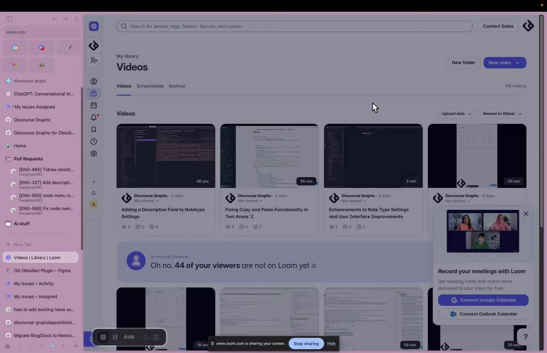Click the New folder button
This screenshot has width=547, height=353.
(464, 63)
